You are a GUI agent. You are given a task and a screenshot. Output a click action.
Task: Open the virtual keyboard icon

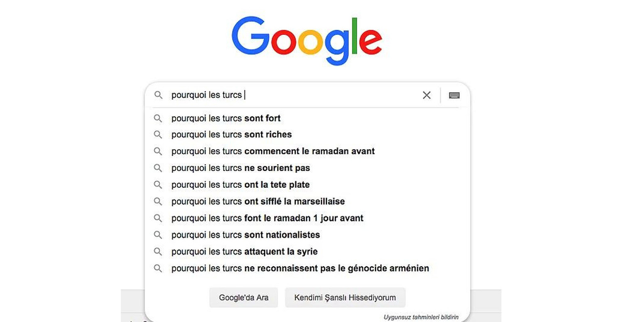(454, 95)
